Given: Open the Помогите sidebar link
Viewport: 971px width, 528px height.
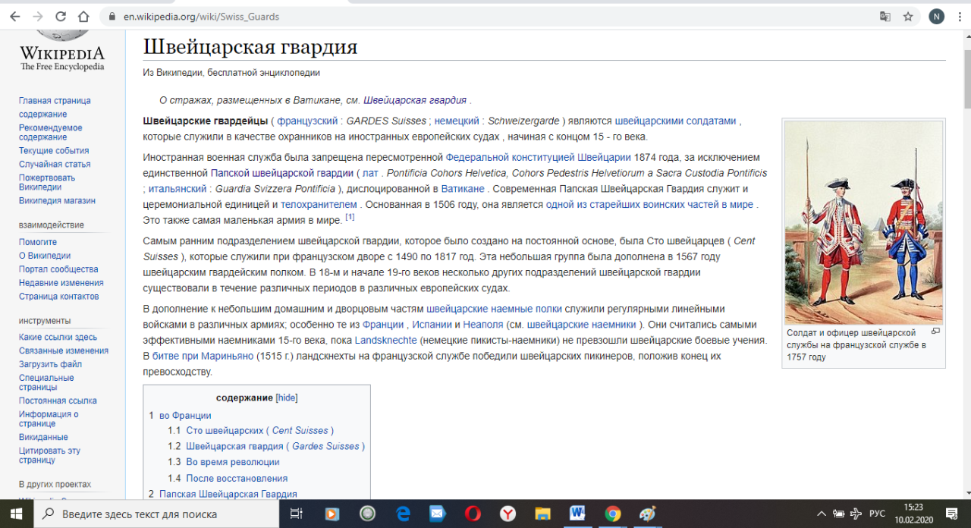Looking at the screenshot, I should click(x=38, y=242).
